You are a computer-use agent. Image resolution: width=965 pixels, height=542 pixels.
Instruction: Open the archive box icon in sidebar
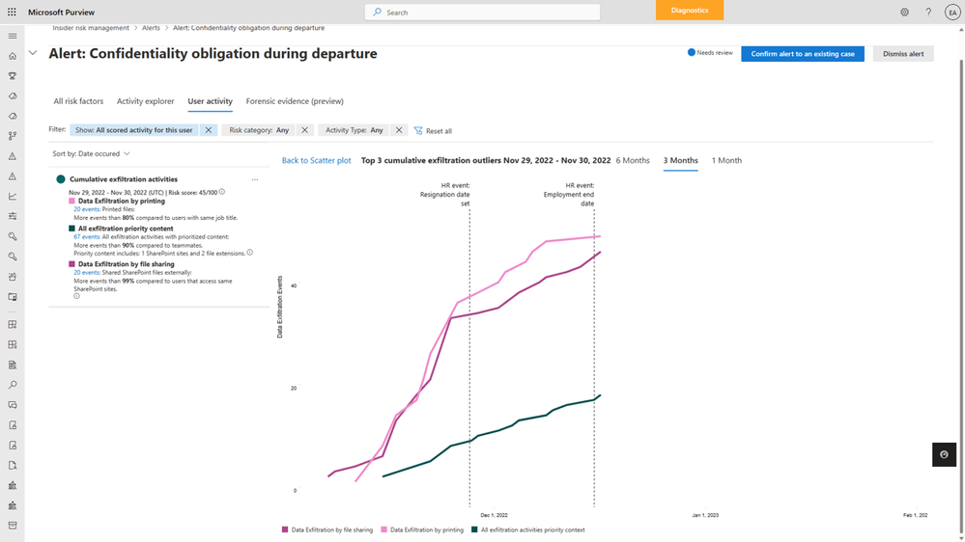(x=13, y=526)
